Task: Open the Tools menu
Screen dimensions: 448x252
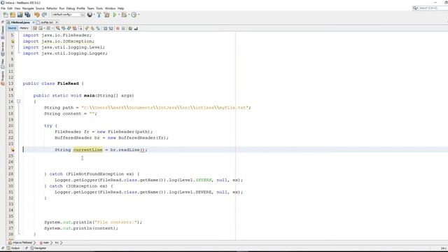Action: [x=99, y=8]
